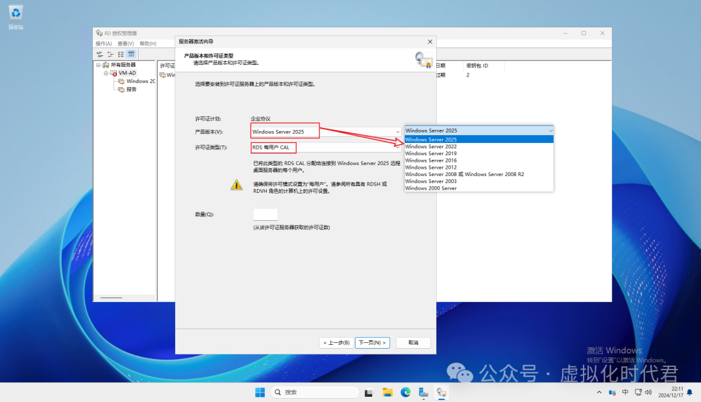Open the 操作(A) menu
The height and width of the screenshot is (402, 701).
coord(104,44)
